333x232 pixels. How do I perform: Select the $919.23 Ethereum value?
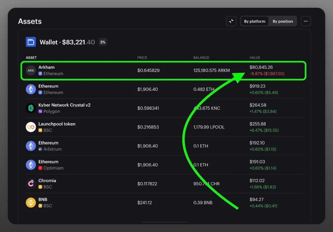point(257,86)
